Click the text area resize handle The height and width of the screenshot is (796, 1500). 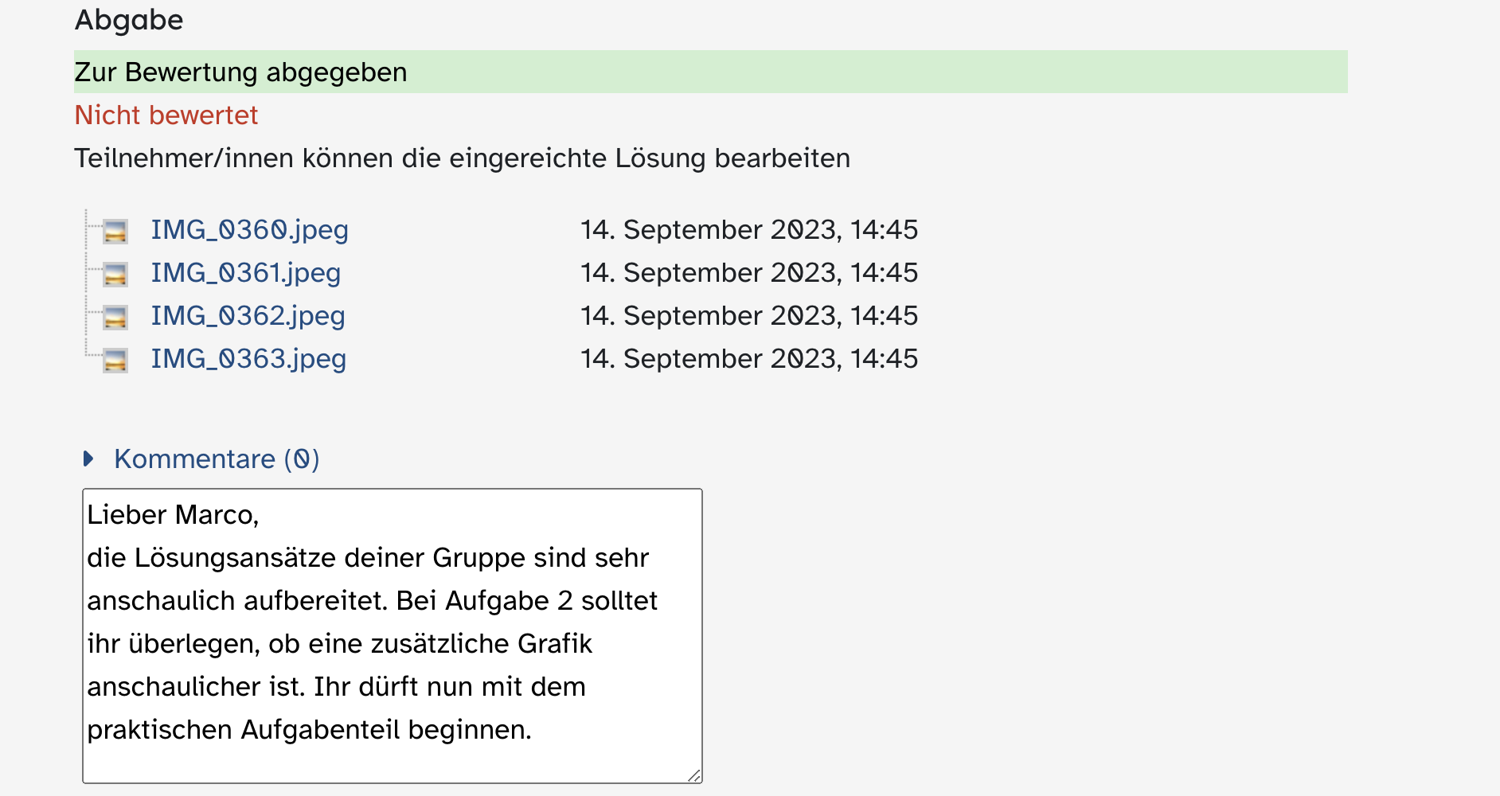point(693,775)
